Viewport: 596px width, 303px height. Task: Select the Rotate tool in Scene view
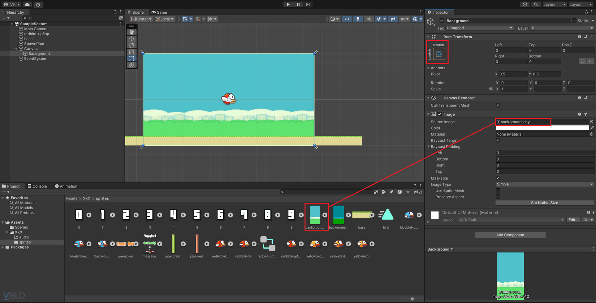pos(131,45)
